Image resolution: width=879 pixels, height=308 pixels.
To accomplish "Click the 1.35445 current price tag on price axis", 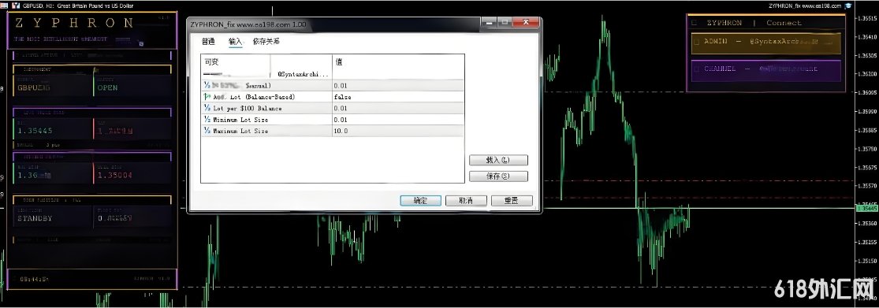I will (x=866, y=208).
